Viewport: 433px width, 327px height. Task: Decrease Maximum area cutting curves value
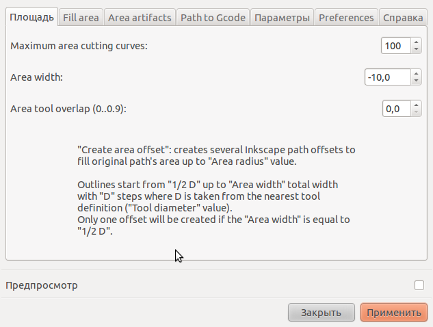coord(416,49)
